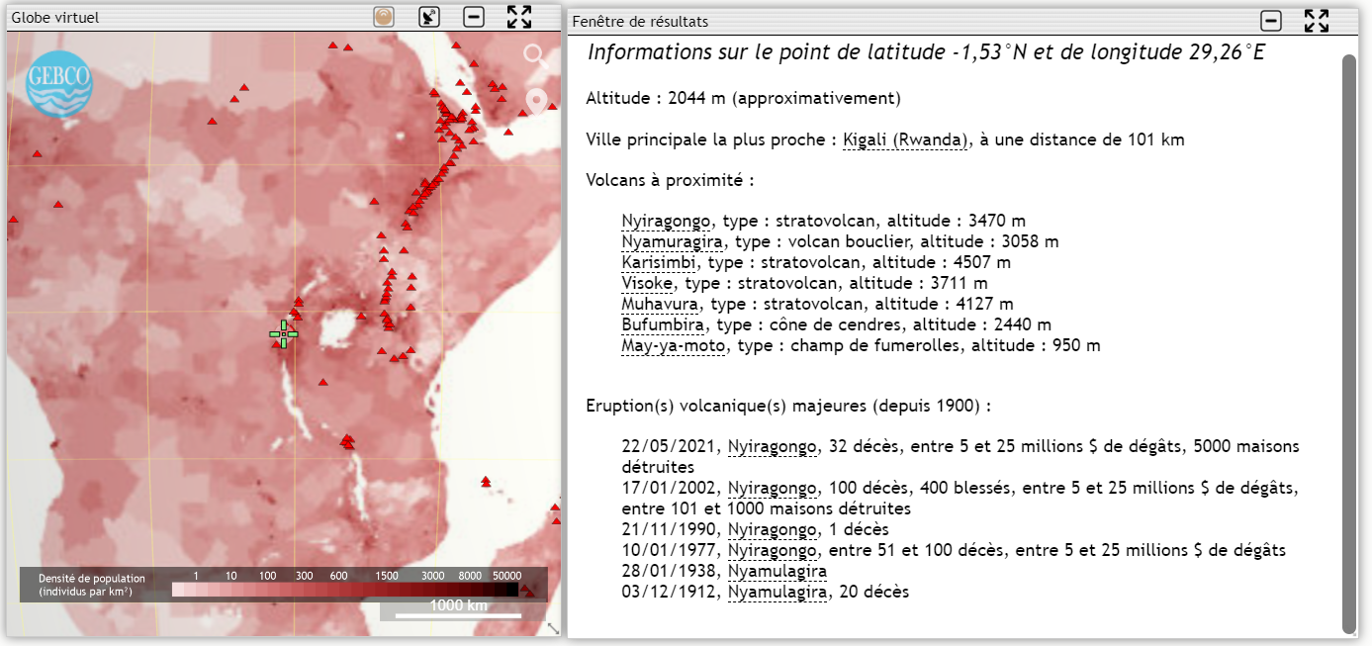This screenshot has height=646, width=1372.
Task: Open Nyamulagira link in the 03/12/1912 eruption
Action: tap(777, 592)
